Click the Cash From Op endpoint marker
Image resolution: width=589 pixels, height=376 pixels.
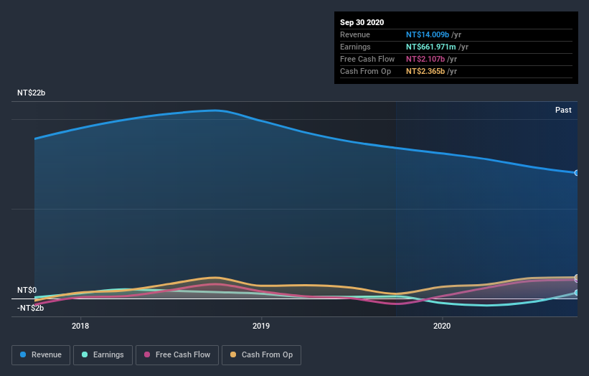point(577,277)
